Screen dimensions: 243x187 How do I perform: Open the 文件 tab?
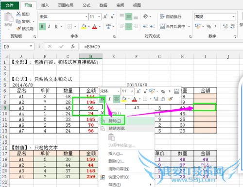(x=10, y=5)
